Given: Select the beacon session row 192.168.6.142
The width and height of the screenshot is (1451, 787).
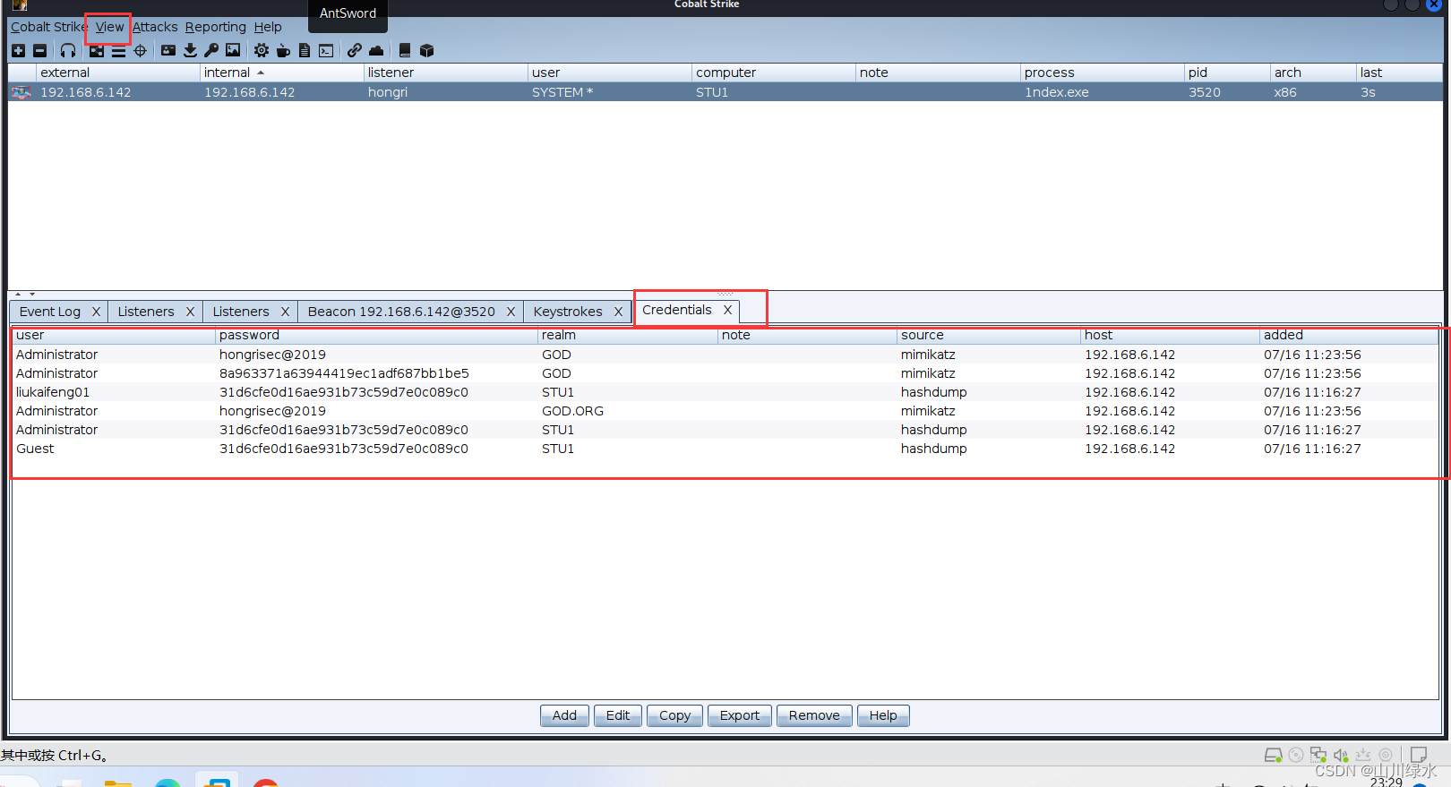Looking at the screenshot, I should 725,92.
